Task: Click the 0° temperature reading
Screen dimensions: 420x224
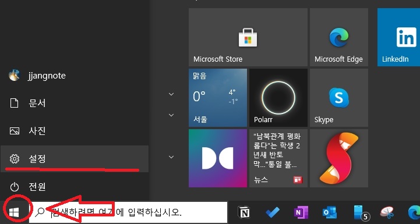Action: coord(199,97)
